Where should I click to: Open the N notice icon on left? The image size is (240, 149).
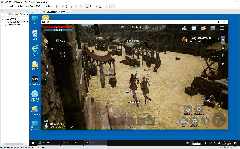pos(46,80)
